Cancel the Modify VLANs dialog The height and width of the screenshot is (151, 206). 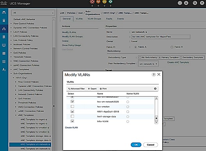(x=151, y=145)
